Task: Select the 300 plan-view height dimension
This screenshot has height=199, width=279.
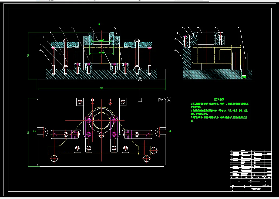Action: 28,132
